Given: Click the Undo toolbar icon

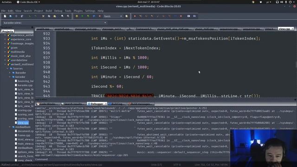Looking at the screenshot, I should tap(30, 16).
